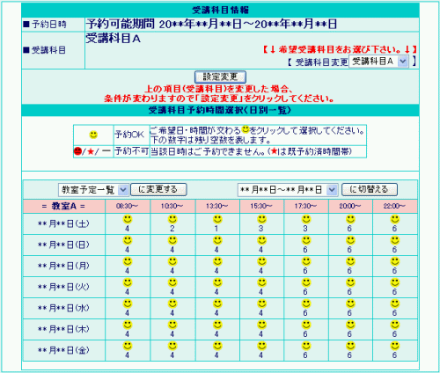Select Saturday 13:30 smiley slot
Screen dimensions: 440x373
[x=217, y=219]
